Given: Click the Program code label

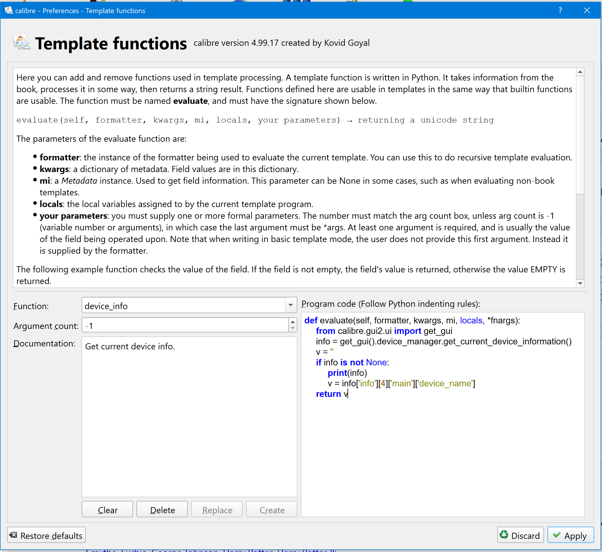Looking at the screenshot, I should click(x=390, y=304).
